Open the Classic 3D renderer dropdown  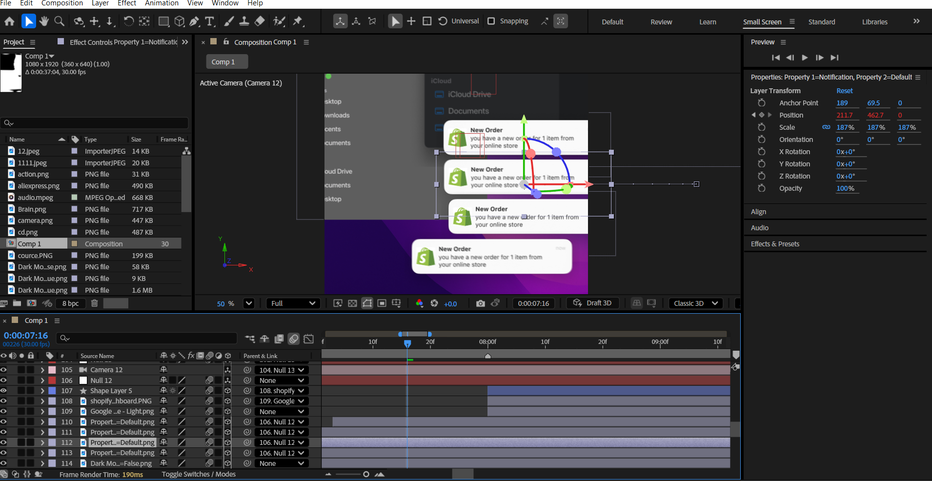[x=695, y=303]
